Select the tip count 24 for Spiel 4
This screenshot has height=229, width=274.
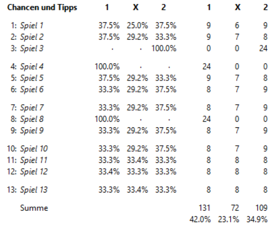click(206, 67)
